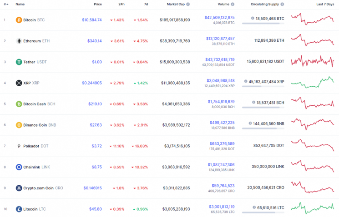The height and width of the screenshot is (217, 339).
Task: Click Bitcoin circulating supply progress bar
Action: 263,23
